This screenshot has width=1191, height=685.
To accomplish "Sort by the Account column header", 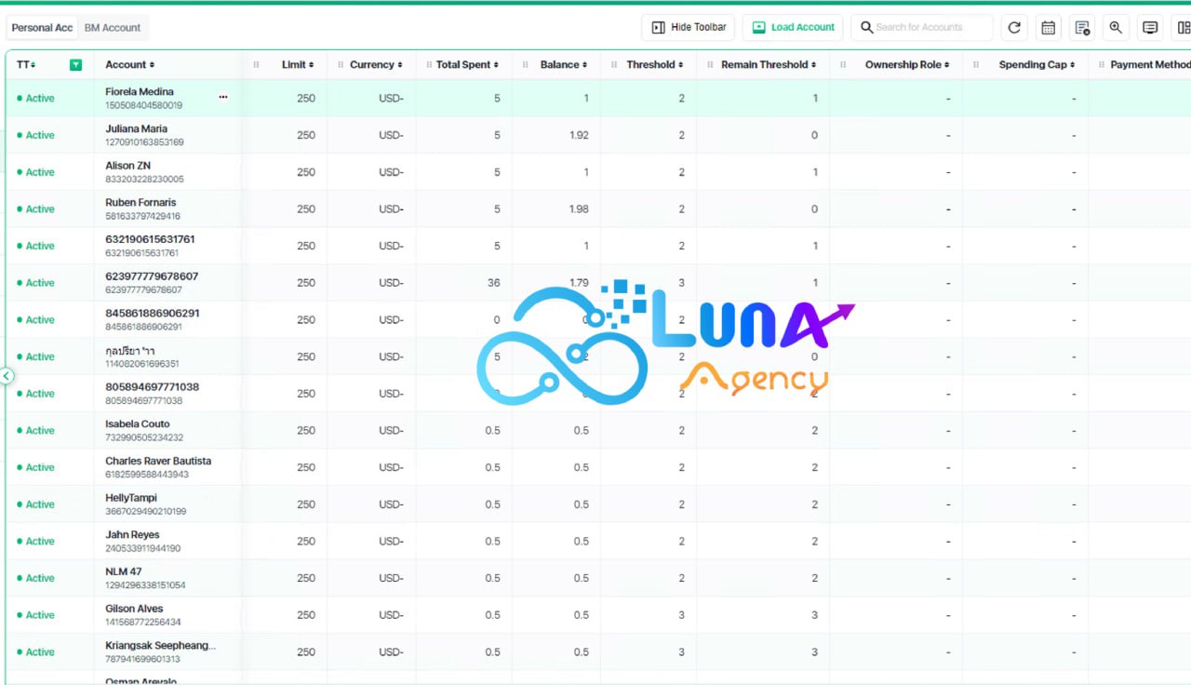I will (130, 65).
